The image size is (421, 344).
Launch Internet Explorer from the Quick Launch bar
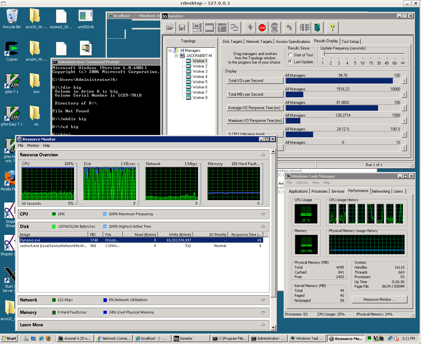coord(41,338)
